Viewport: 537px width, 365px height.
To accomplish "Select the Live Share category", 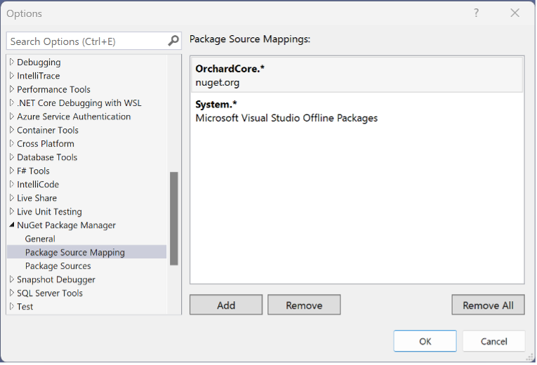I will point(37,198).
